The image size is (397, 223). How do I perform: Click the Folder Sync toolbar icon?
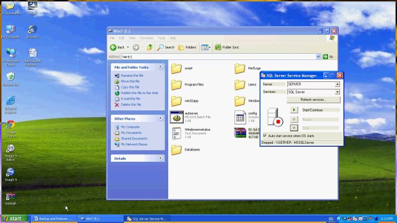(218, 47)
